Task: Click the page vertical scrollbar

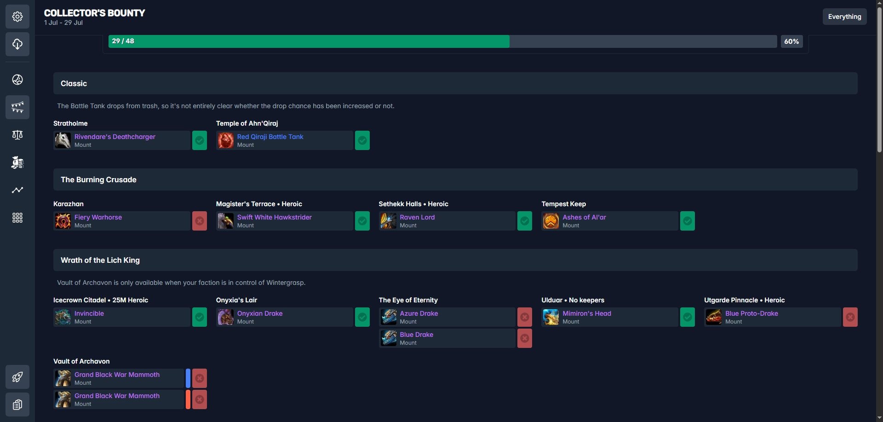Action: 879,78
